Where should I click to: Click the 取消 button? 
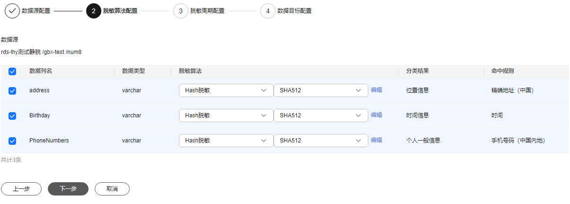tap(112, 189)
